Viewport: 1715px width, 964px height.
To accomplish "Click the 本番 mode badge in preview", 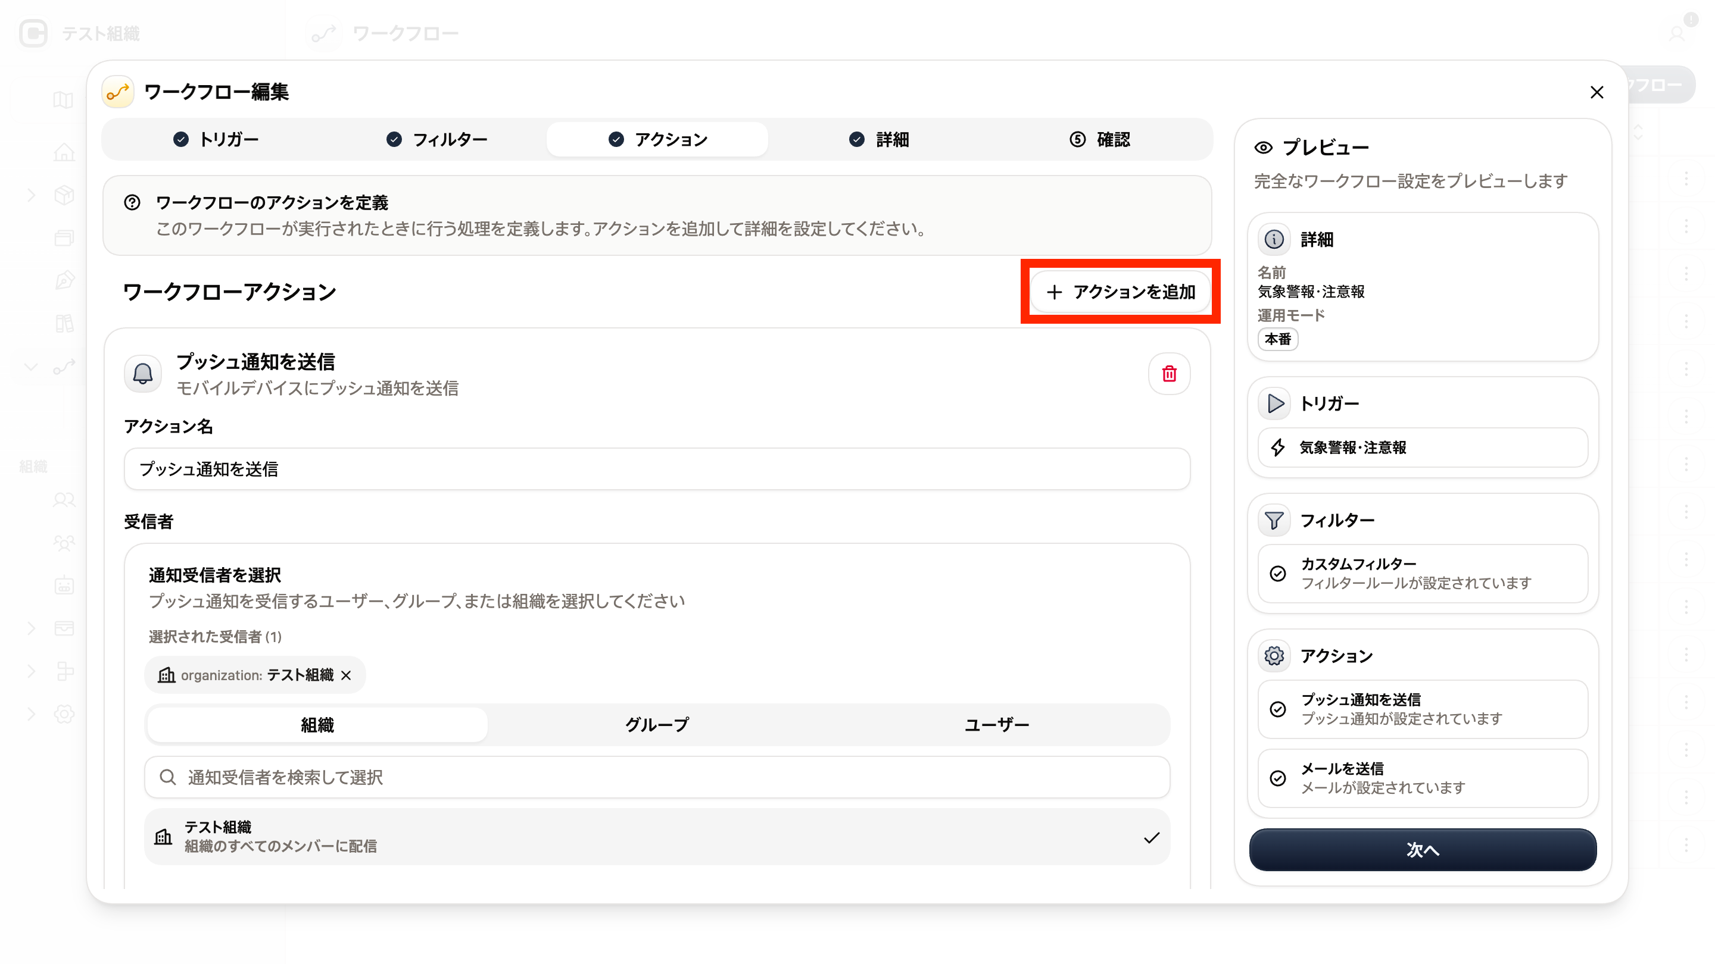I will point(1277,339).
